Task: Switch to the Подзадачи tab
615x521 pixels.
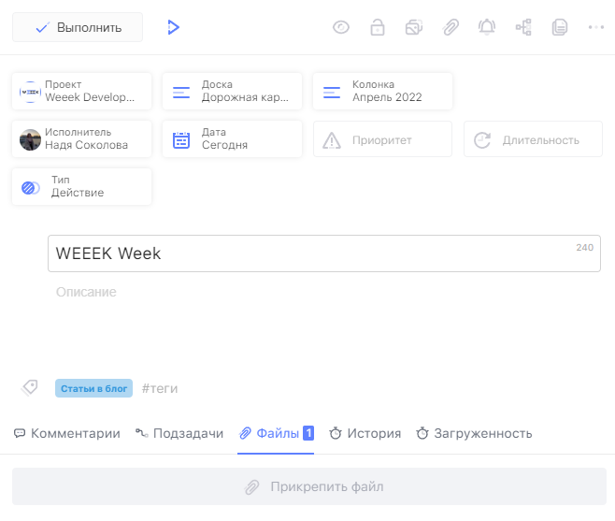Action: click(179, 433)
